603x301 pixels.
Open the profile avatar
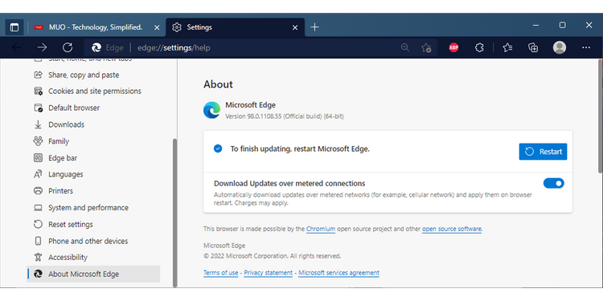[x=560, y=47]
